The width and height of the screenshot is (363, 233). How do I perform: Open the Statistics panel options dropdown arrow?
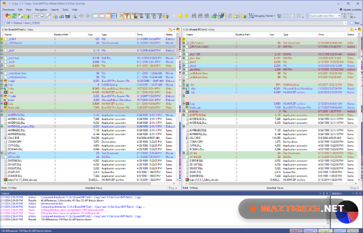[353, 193]
